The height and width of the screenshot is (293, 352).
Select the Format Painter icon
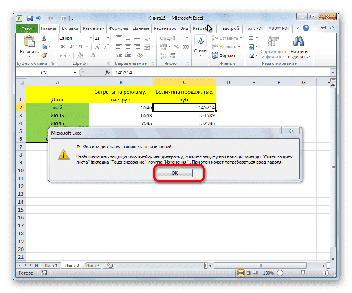point(44,55)
